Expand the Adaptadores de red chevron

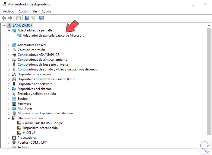(x=9, y=45)
